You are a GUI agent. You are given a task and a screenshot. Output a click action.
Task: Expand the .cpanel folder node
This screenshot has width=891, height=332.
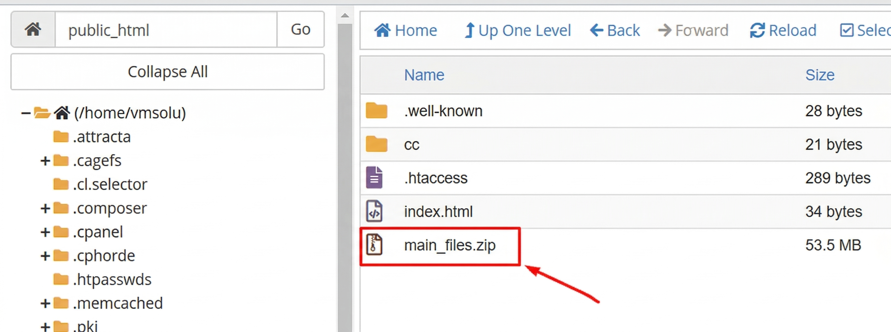[45, 232]
